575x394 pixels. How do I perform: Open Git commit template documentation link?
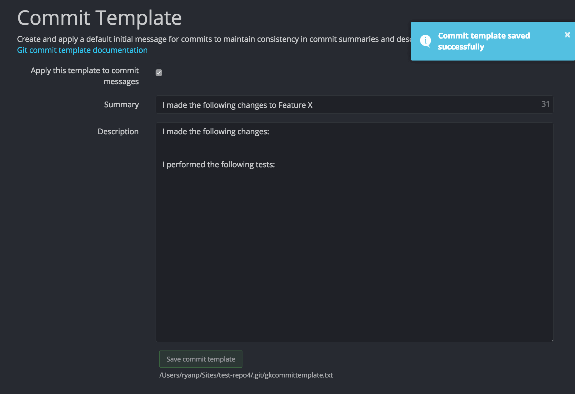click(82, 50)
